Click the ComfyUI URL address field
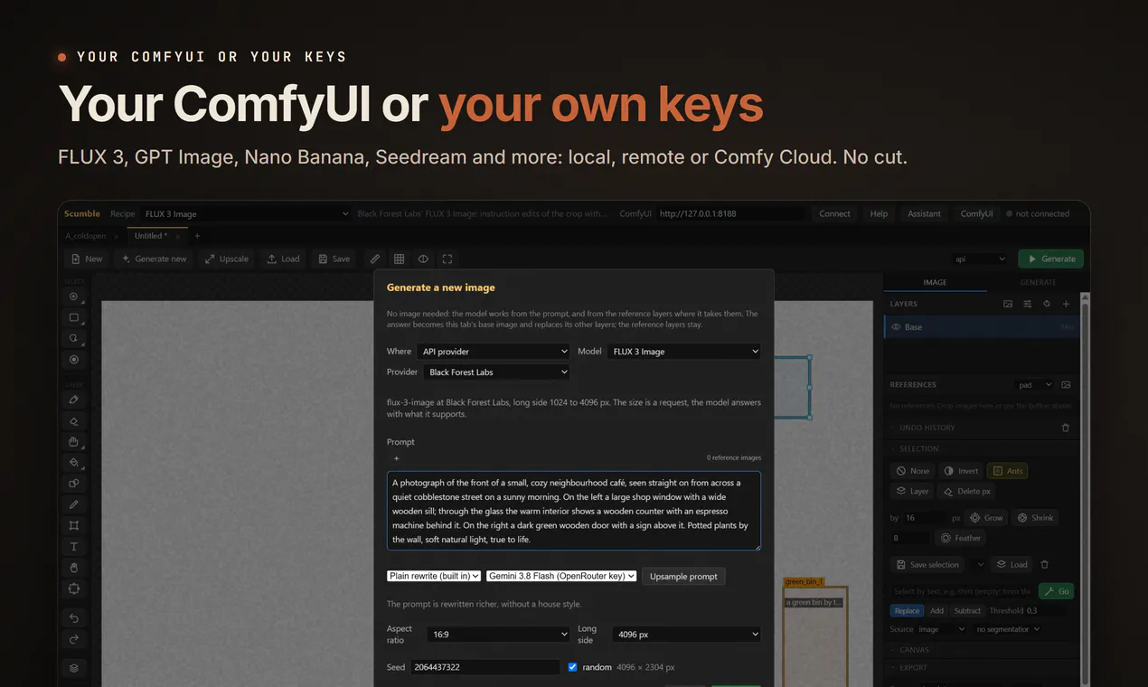This screenshot has width=1148, height=687. pos(731,214)
